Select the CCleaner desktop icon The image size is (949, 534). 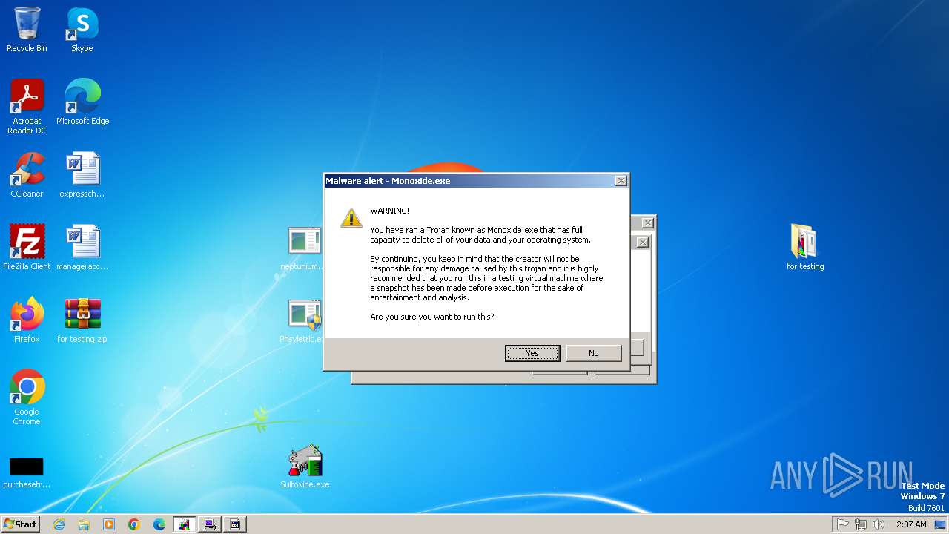[x=27, y=174]
